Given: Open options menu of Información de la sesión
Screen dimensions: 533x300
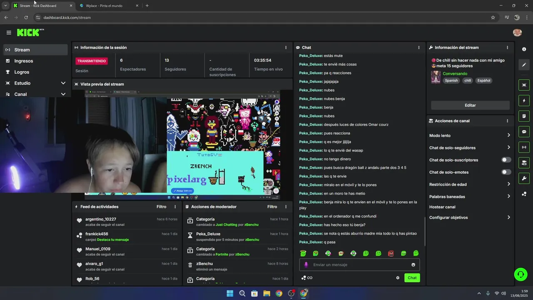Looking at the screenshot, I should (286, 47).
